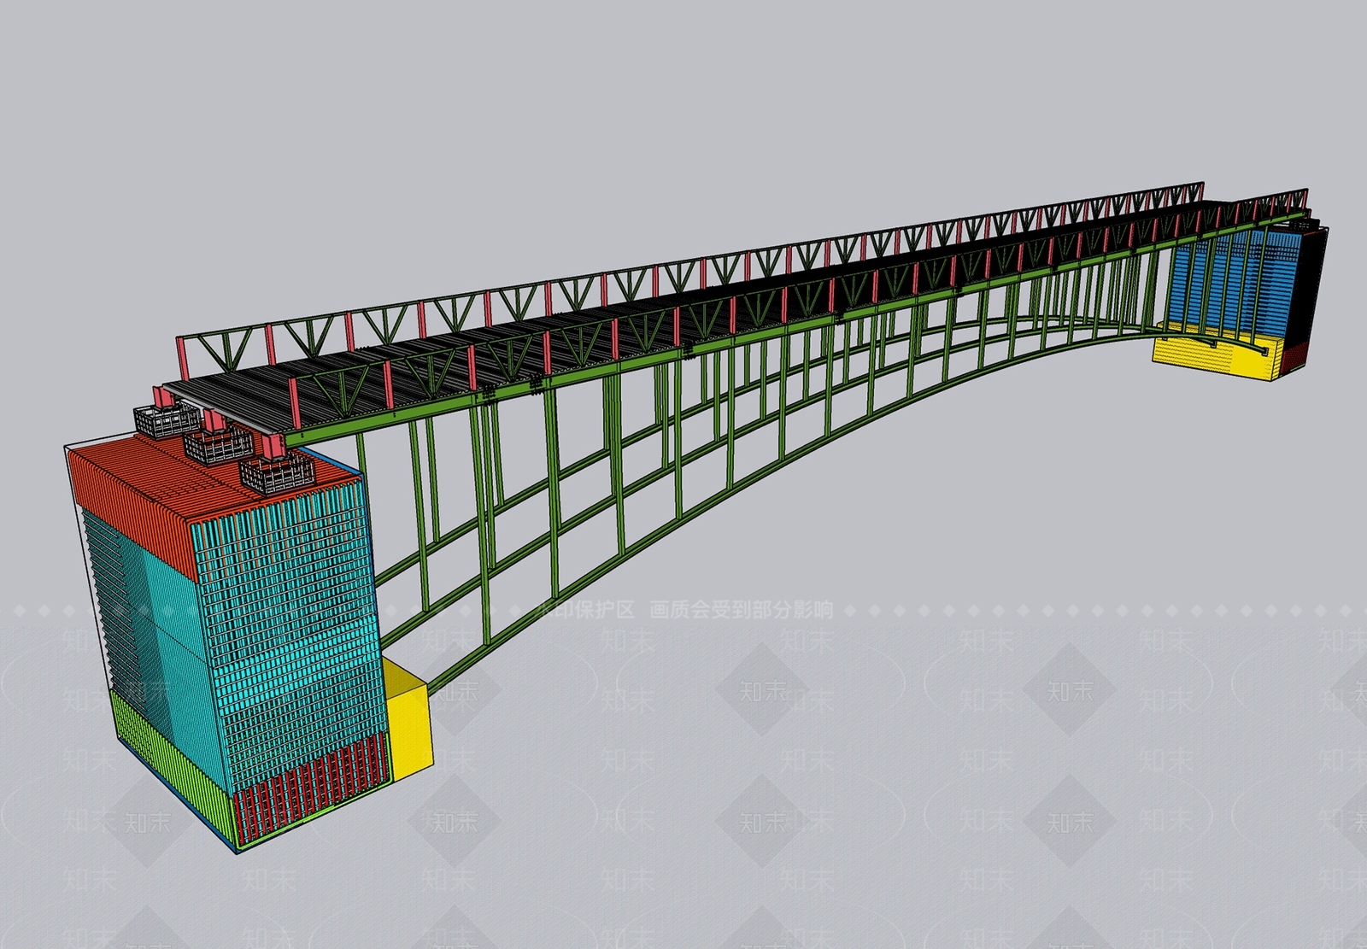This screenshot has height=949, width=1367.
Task: Select the middle wire basket atop the left pier
Action: (x=220, y=444)
